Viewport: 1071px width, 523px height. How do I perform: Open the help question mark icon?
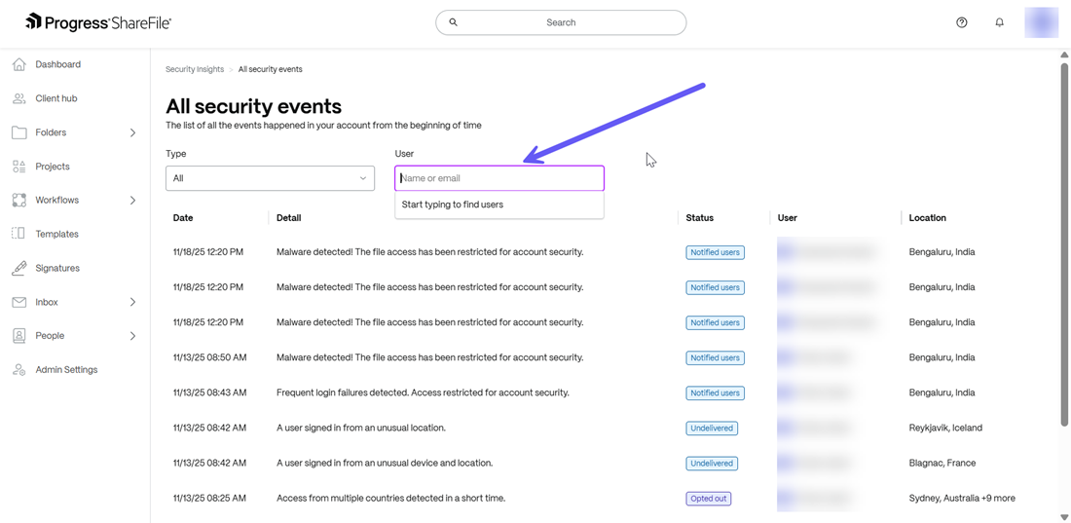coord(961,22)
